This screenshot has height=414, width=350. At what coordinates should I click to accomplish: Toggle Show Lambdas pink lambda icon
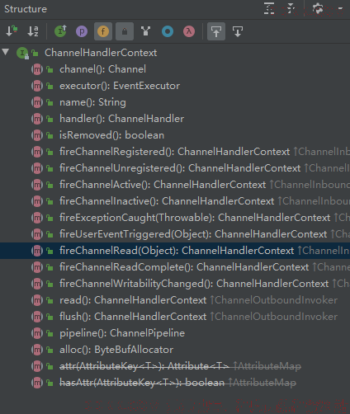[x=189, y=31]
